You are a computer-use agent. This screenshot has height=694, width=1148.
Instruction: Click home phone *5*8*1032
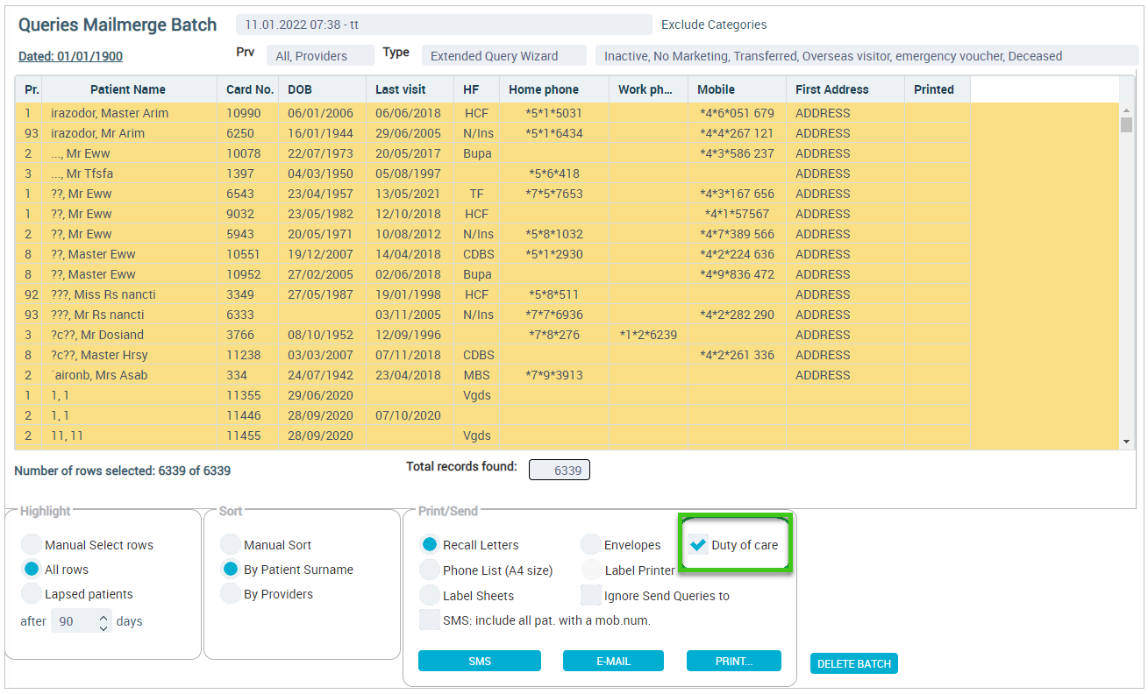tap(554, 234)
